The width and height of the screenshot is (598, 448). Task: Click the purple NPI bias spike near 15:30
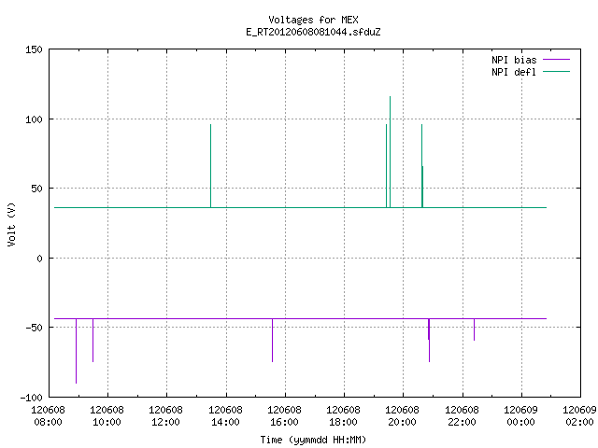tap(272, 340)
